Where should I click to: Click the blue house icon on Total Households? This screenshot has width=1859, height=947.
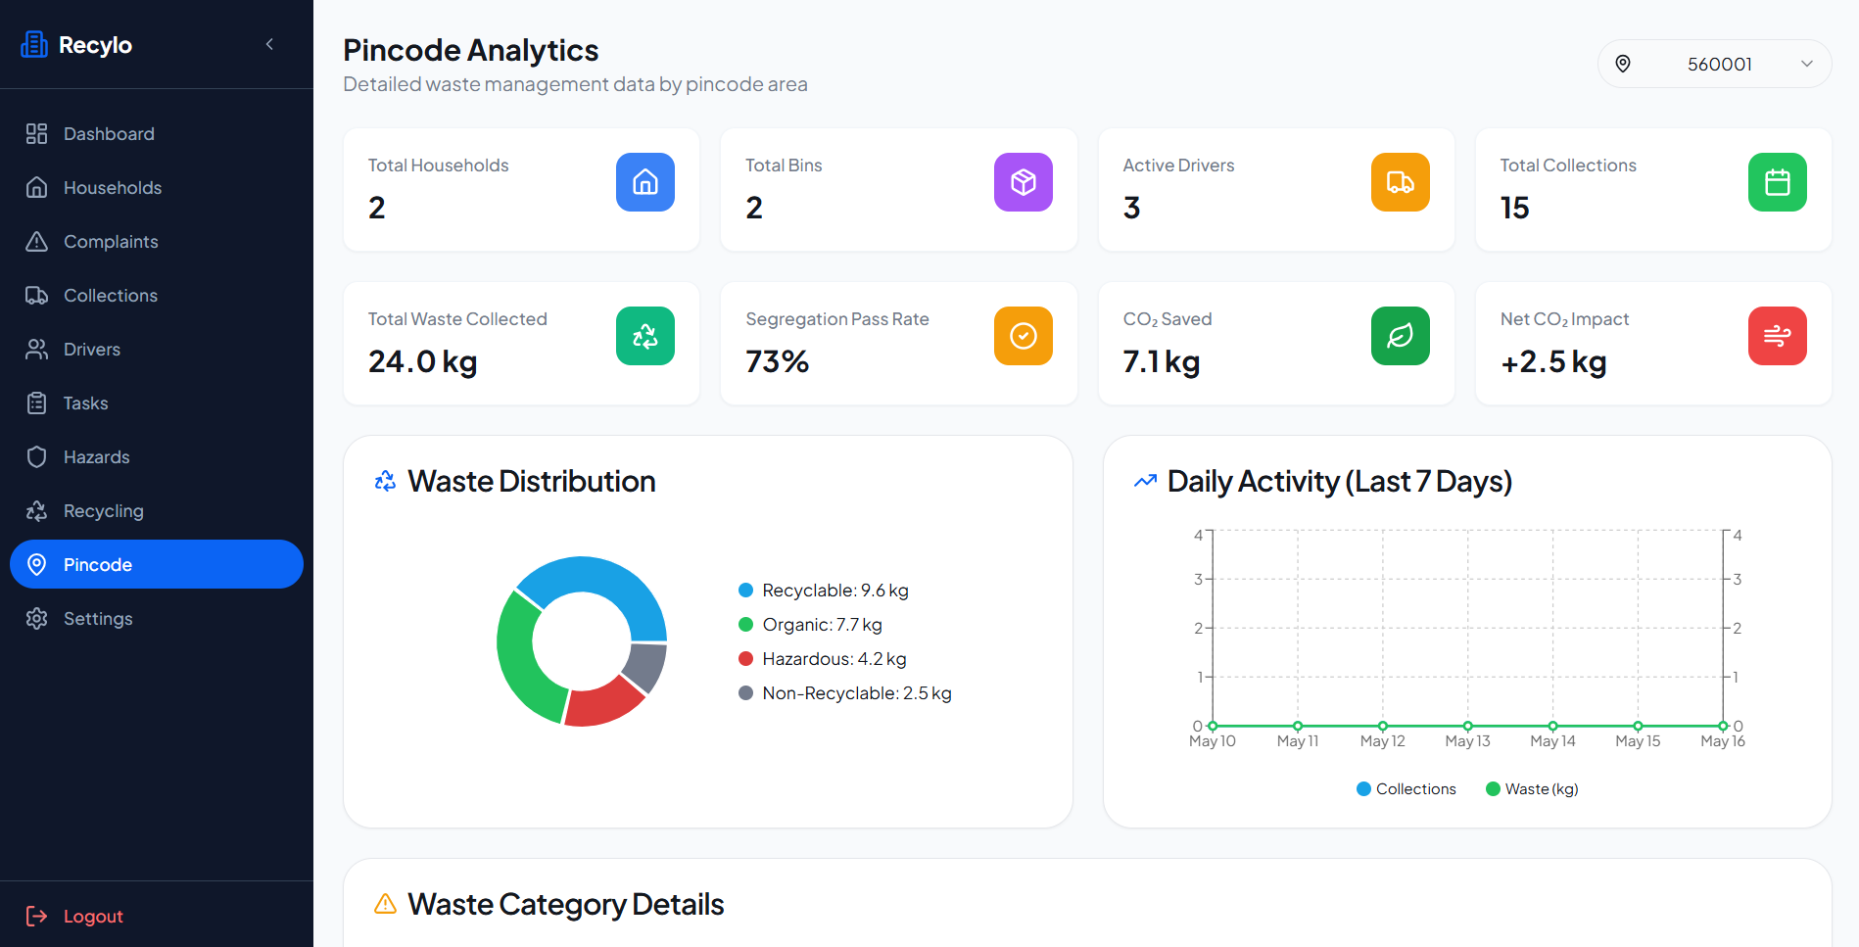645,182
